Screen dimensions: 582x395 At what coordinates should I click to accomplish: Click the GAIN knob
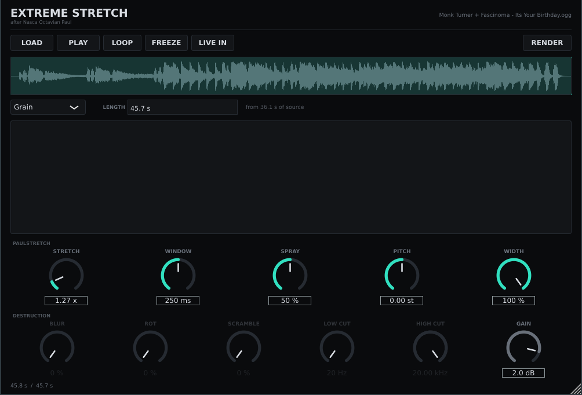[523, 348]
